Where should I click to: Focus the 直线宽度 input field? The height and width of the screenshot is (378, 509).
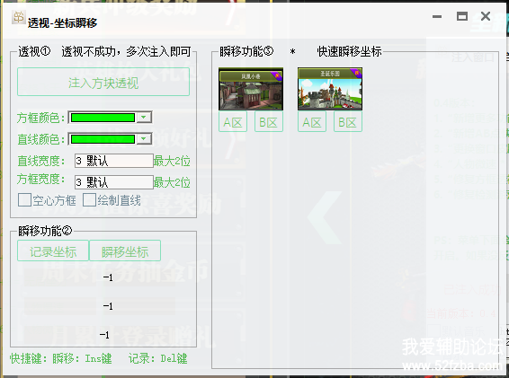point(114,161)
